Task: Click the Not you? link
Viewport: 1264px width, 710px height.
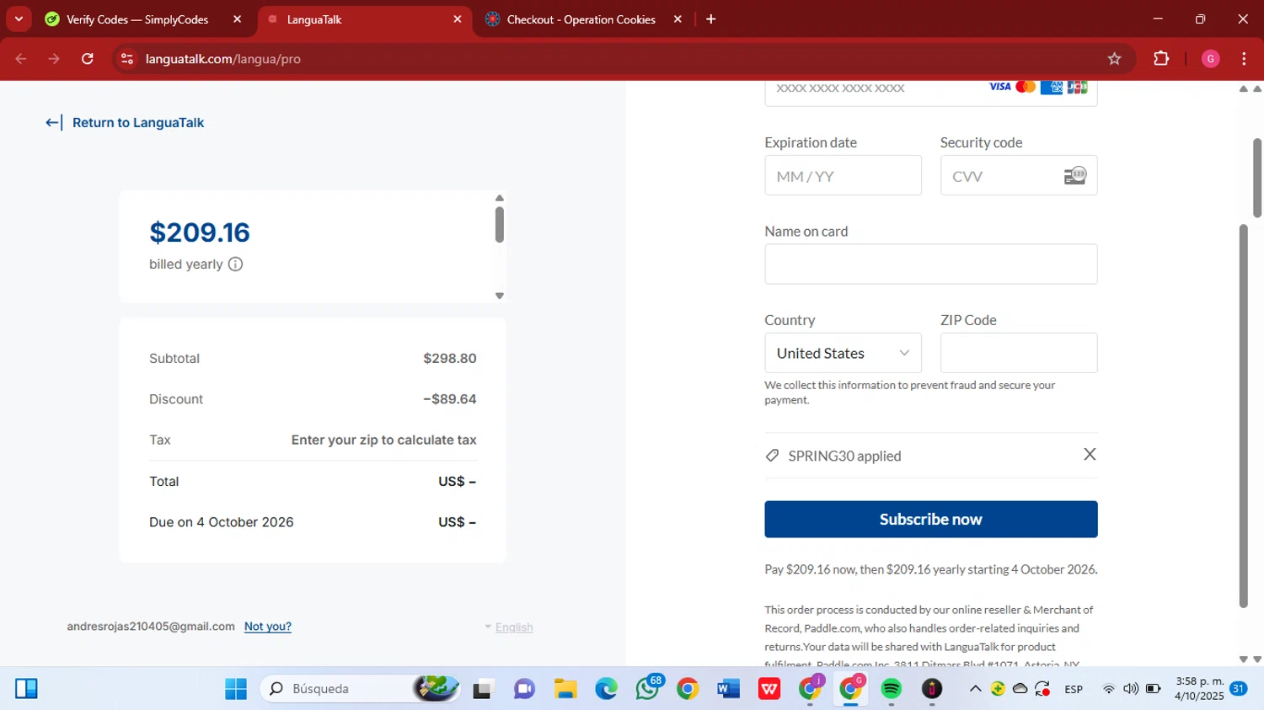Action: pos(268,627)
